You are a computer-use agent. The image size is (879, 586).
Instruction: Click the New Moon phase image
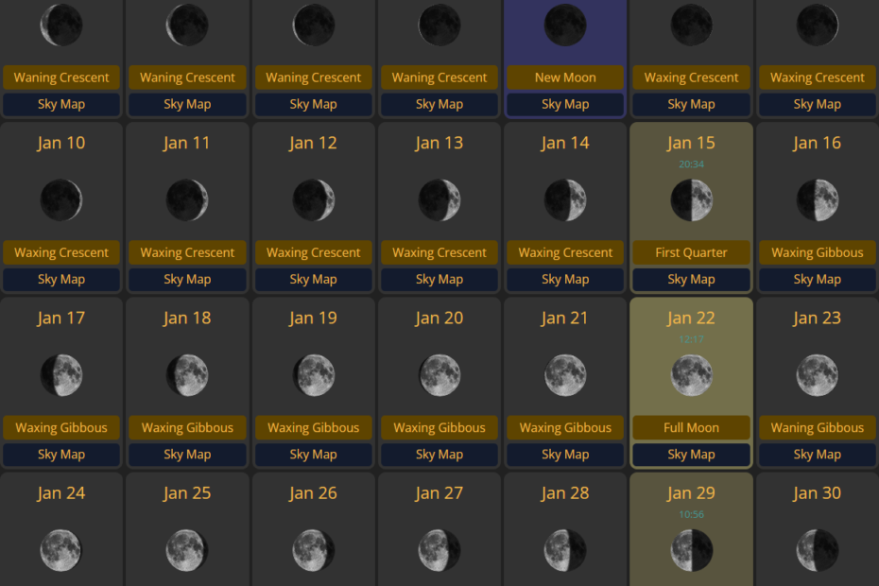pyautogui.click(x=565, y=26)
